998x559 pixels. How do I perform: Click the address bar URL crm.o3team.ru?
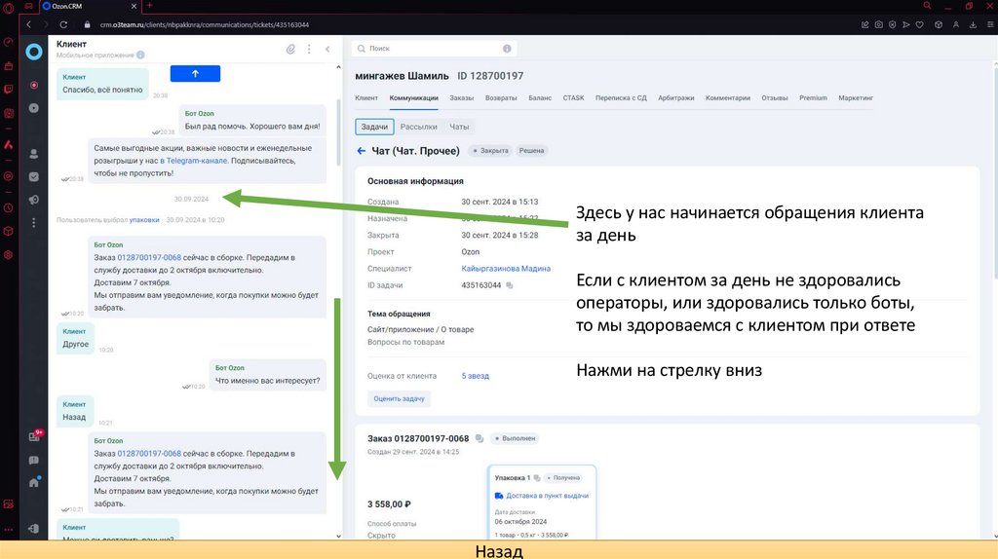[x=204, y=24]
